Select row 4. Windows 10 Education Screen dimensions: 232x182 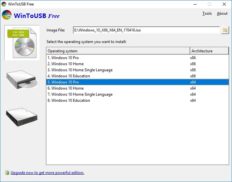pos(137,76)
